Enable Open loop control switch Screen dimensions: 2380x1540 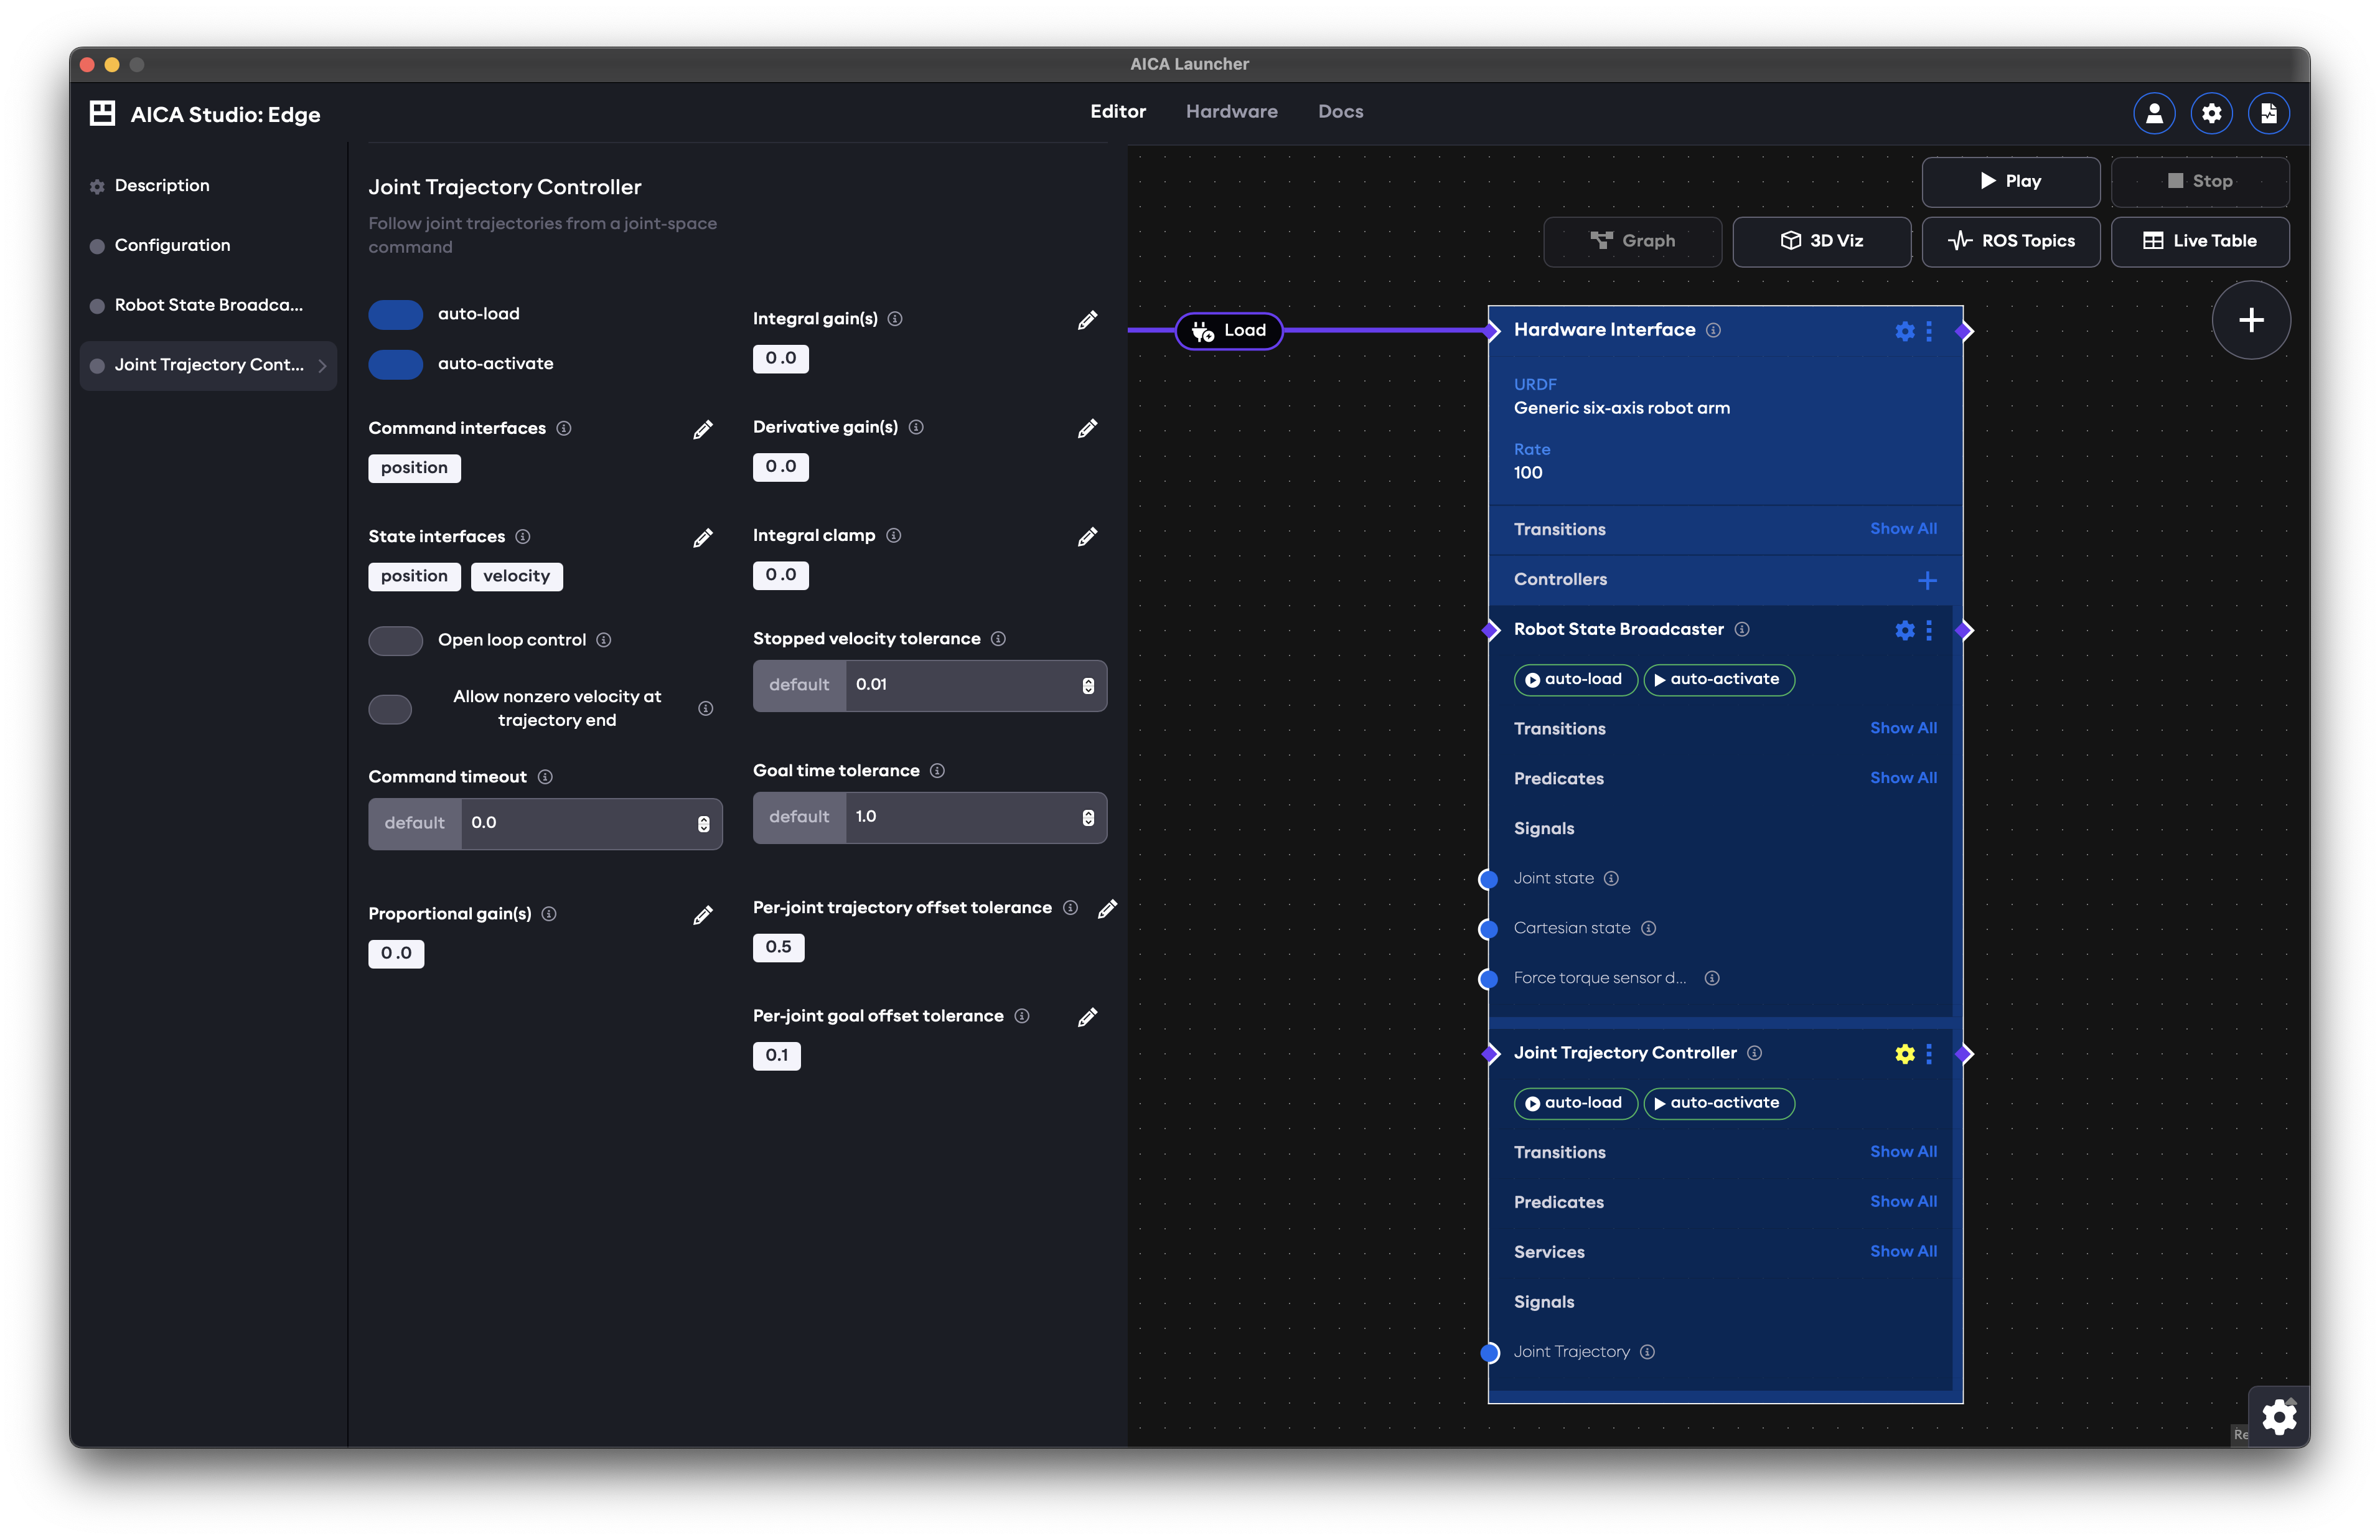click(x=395, y=640)
